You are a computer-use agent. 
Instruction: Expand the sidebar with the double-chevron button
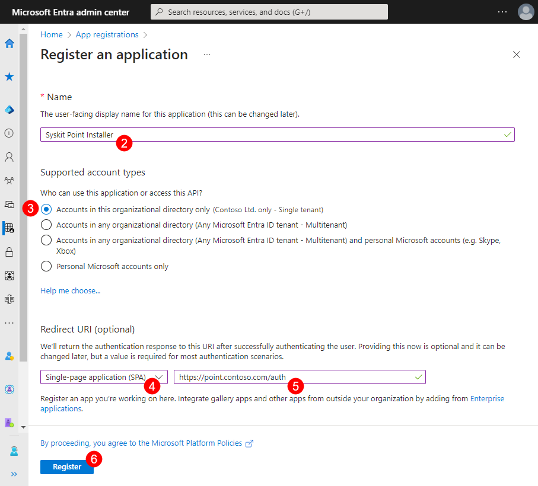click(12, 474)
